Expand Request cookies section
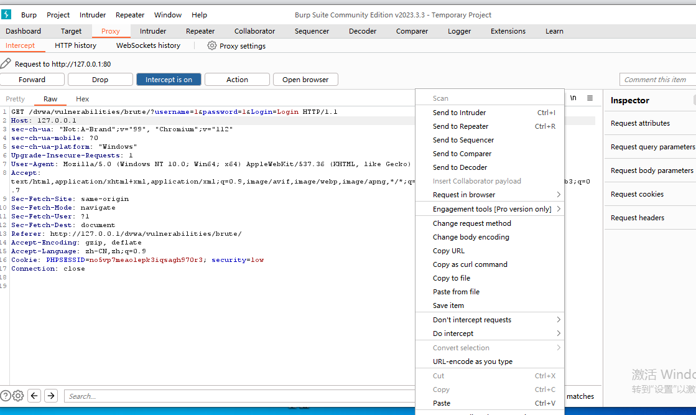 (x=650, y=194)
